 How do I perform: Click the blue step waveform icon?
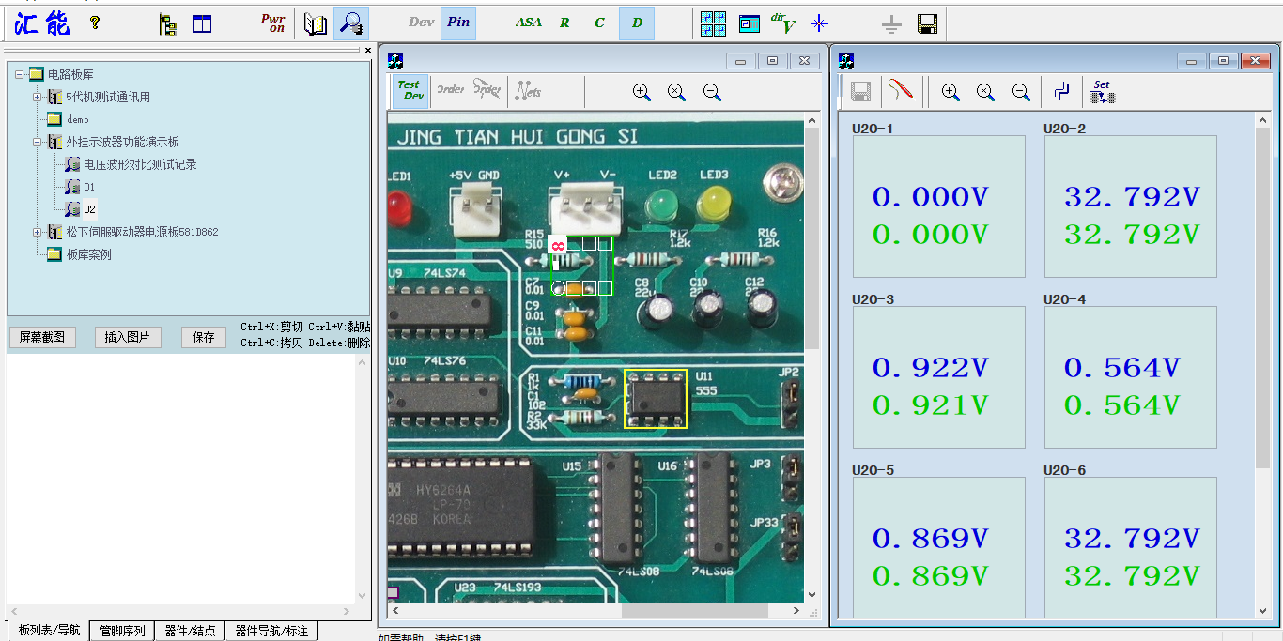pos(1062,91)
